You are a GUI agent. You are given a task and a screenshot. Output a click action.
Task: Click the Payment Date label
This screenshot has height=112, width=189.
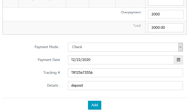tap(49, 60)
